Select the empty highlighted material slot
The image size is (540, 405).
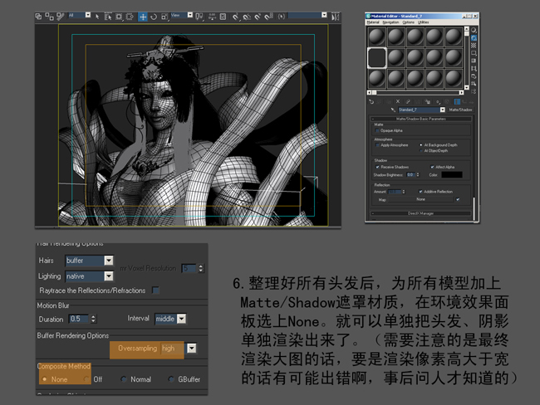(377, 58)
